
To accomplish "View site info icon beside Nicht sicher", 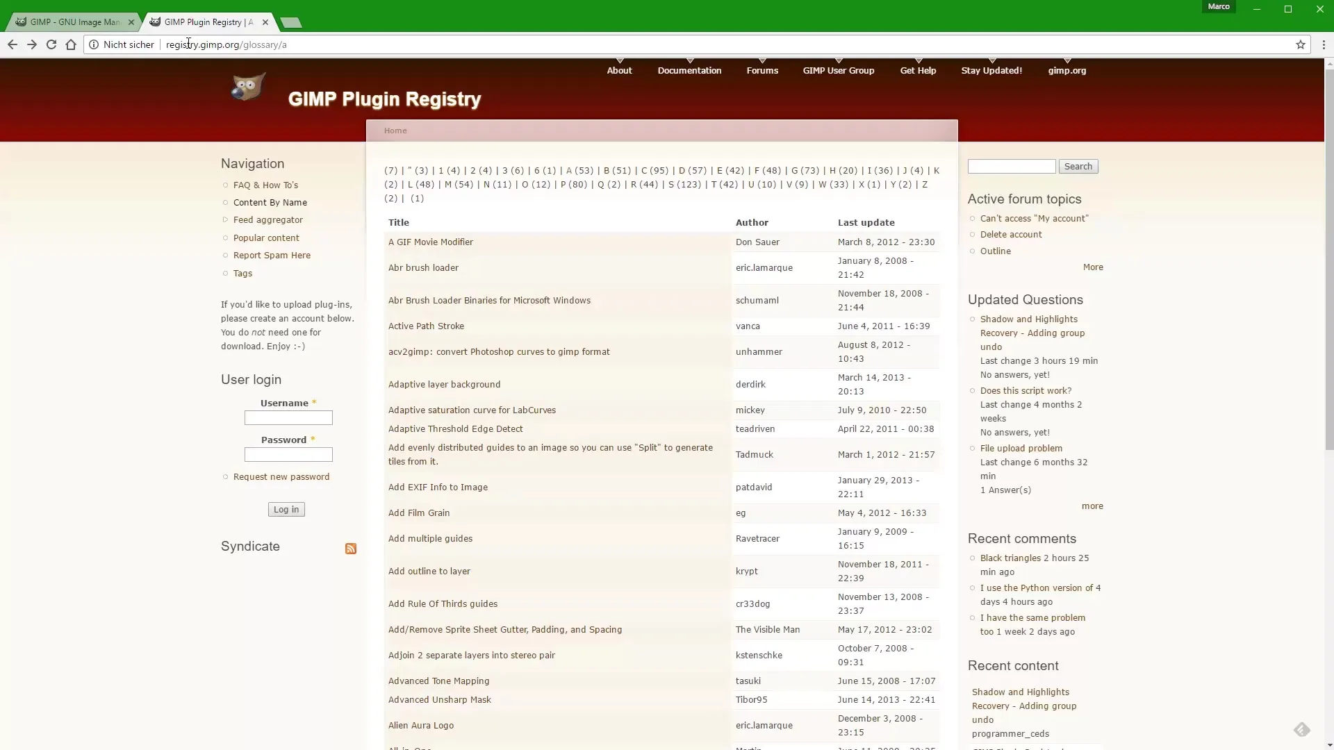I will pyautogui.click(x=94, y=44).
